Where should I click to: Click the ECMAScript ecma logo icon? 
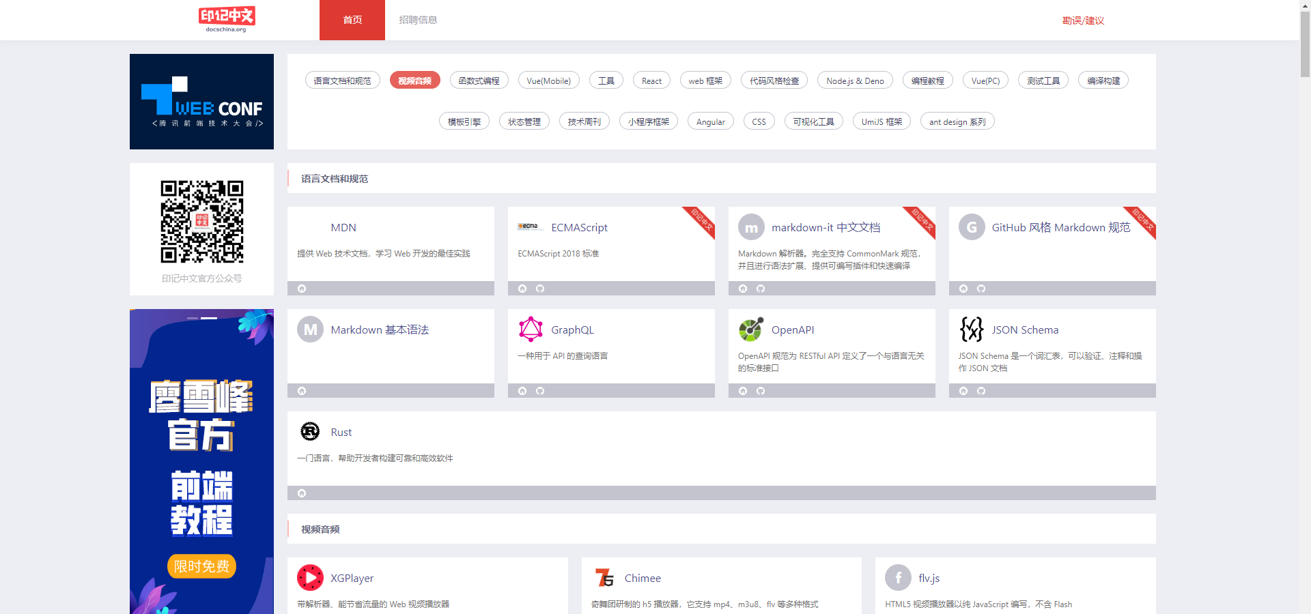point(531,226)
